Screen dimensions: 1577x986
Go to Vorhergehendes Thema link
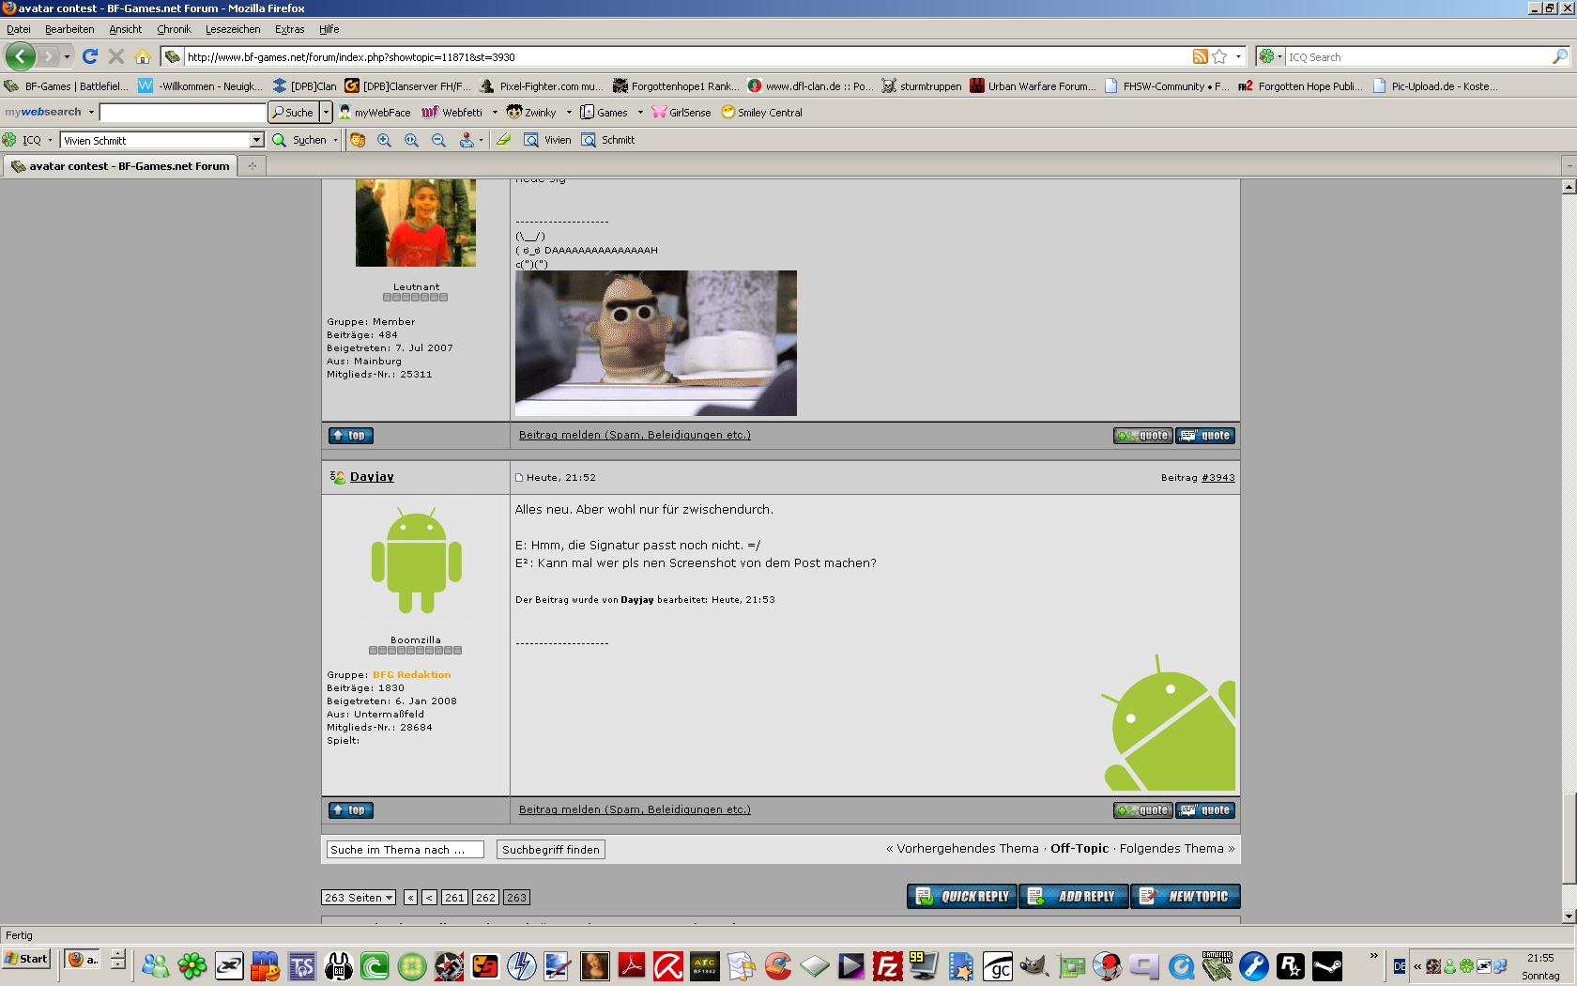tap(968, 849)
